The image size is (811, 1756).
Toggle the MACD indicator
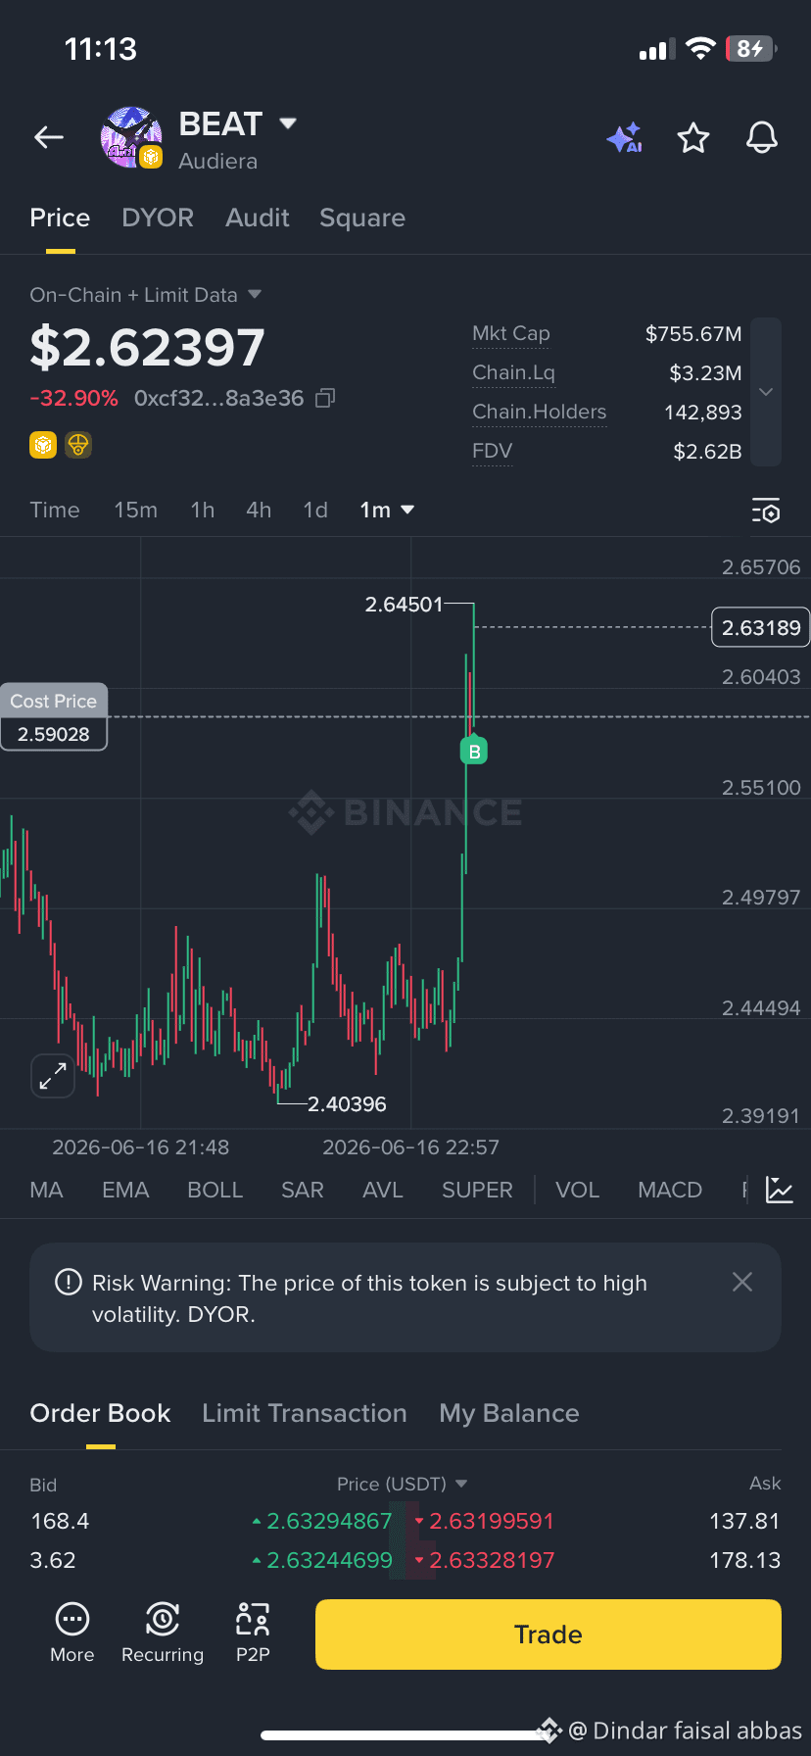[670, 1190]
